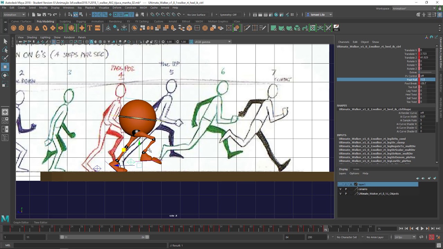
Task: Open Graph Editor from bottom bar
Action: tap(21, 222)
